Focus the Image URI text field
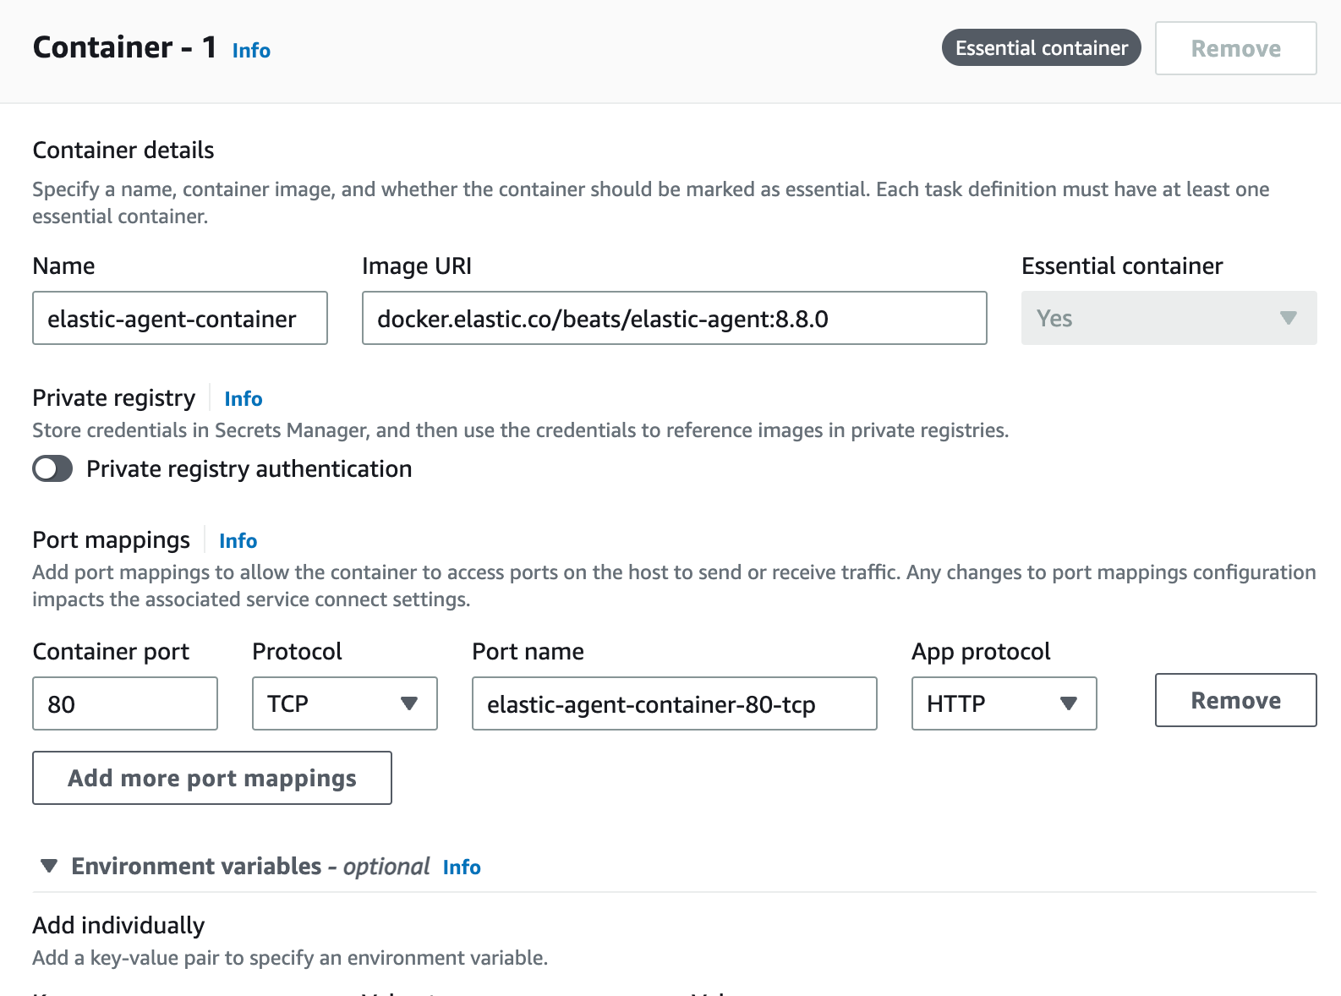Viewport: 1341px width, 996px height. point(674,319)
